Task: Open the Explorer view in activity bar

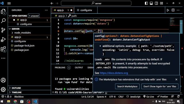Action: click(3, 12)
